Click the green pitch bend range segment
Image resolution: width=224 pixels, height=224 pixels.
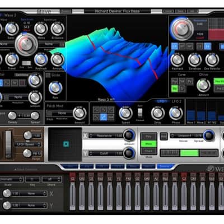click(189, 153)
